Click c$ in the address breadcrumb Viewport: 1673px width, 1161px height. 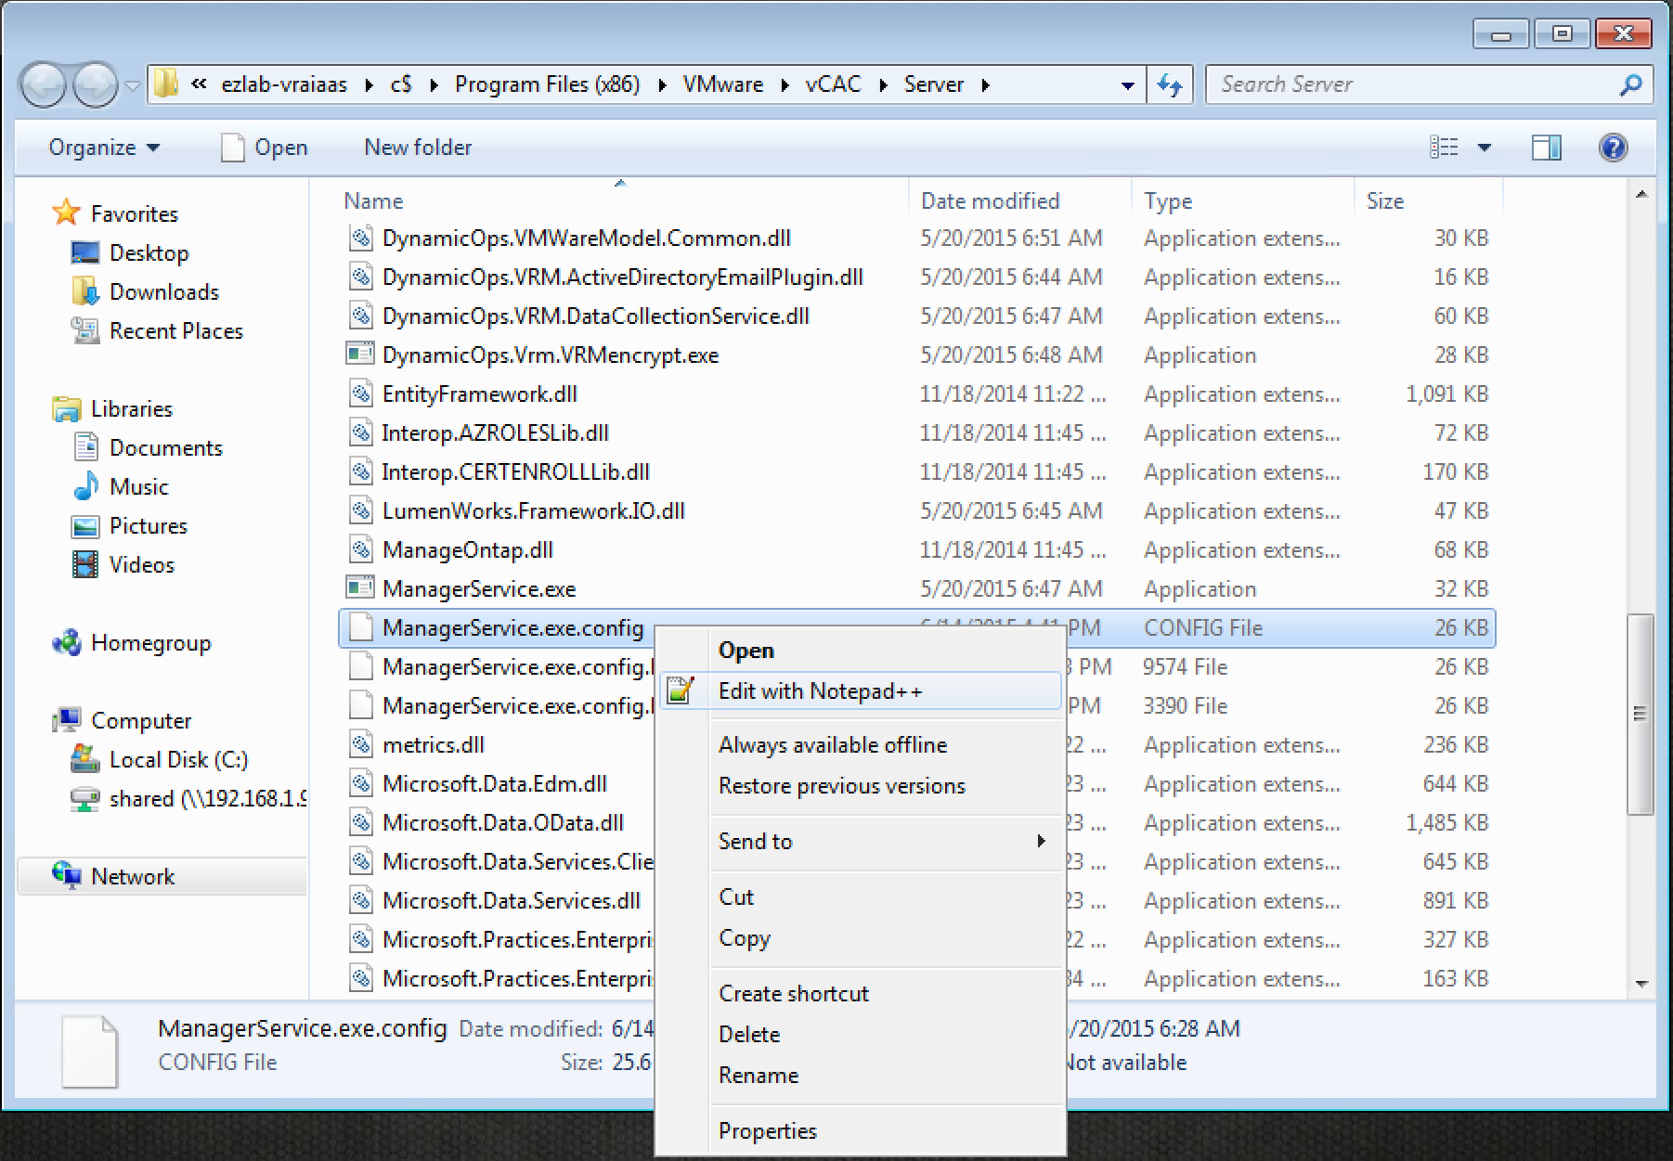(x=401, y=85)
